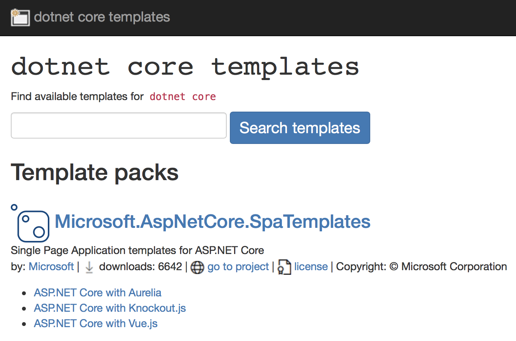Click the red dotnet core code text
Image resolution: width=516 pixels, height=341 pixels.
click(183, 97)
